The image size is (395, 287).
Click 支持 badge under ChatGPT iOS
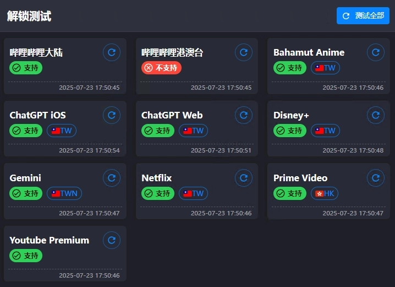click(26, 131)
